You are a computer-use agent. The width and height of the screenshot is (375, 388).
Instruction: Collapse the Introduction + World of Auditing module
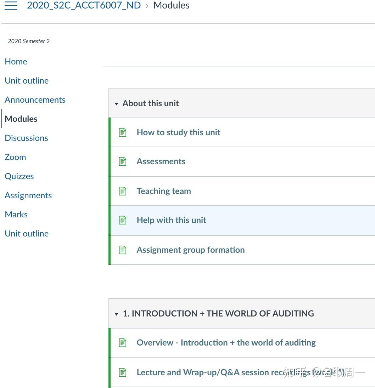click(x=116, y=314)
